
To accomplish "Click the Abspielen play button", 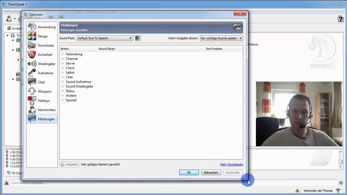I will click(x=70, y=164).
